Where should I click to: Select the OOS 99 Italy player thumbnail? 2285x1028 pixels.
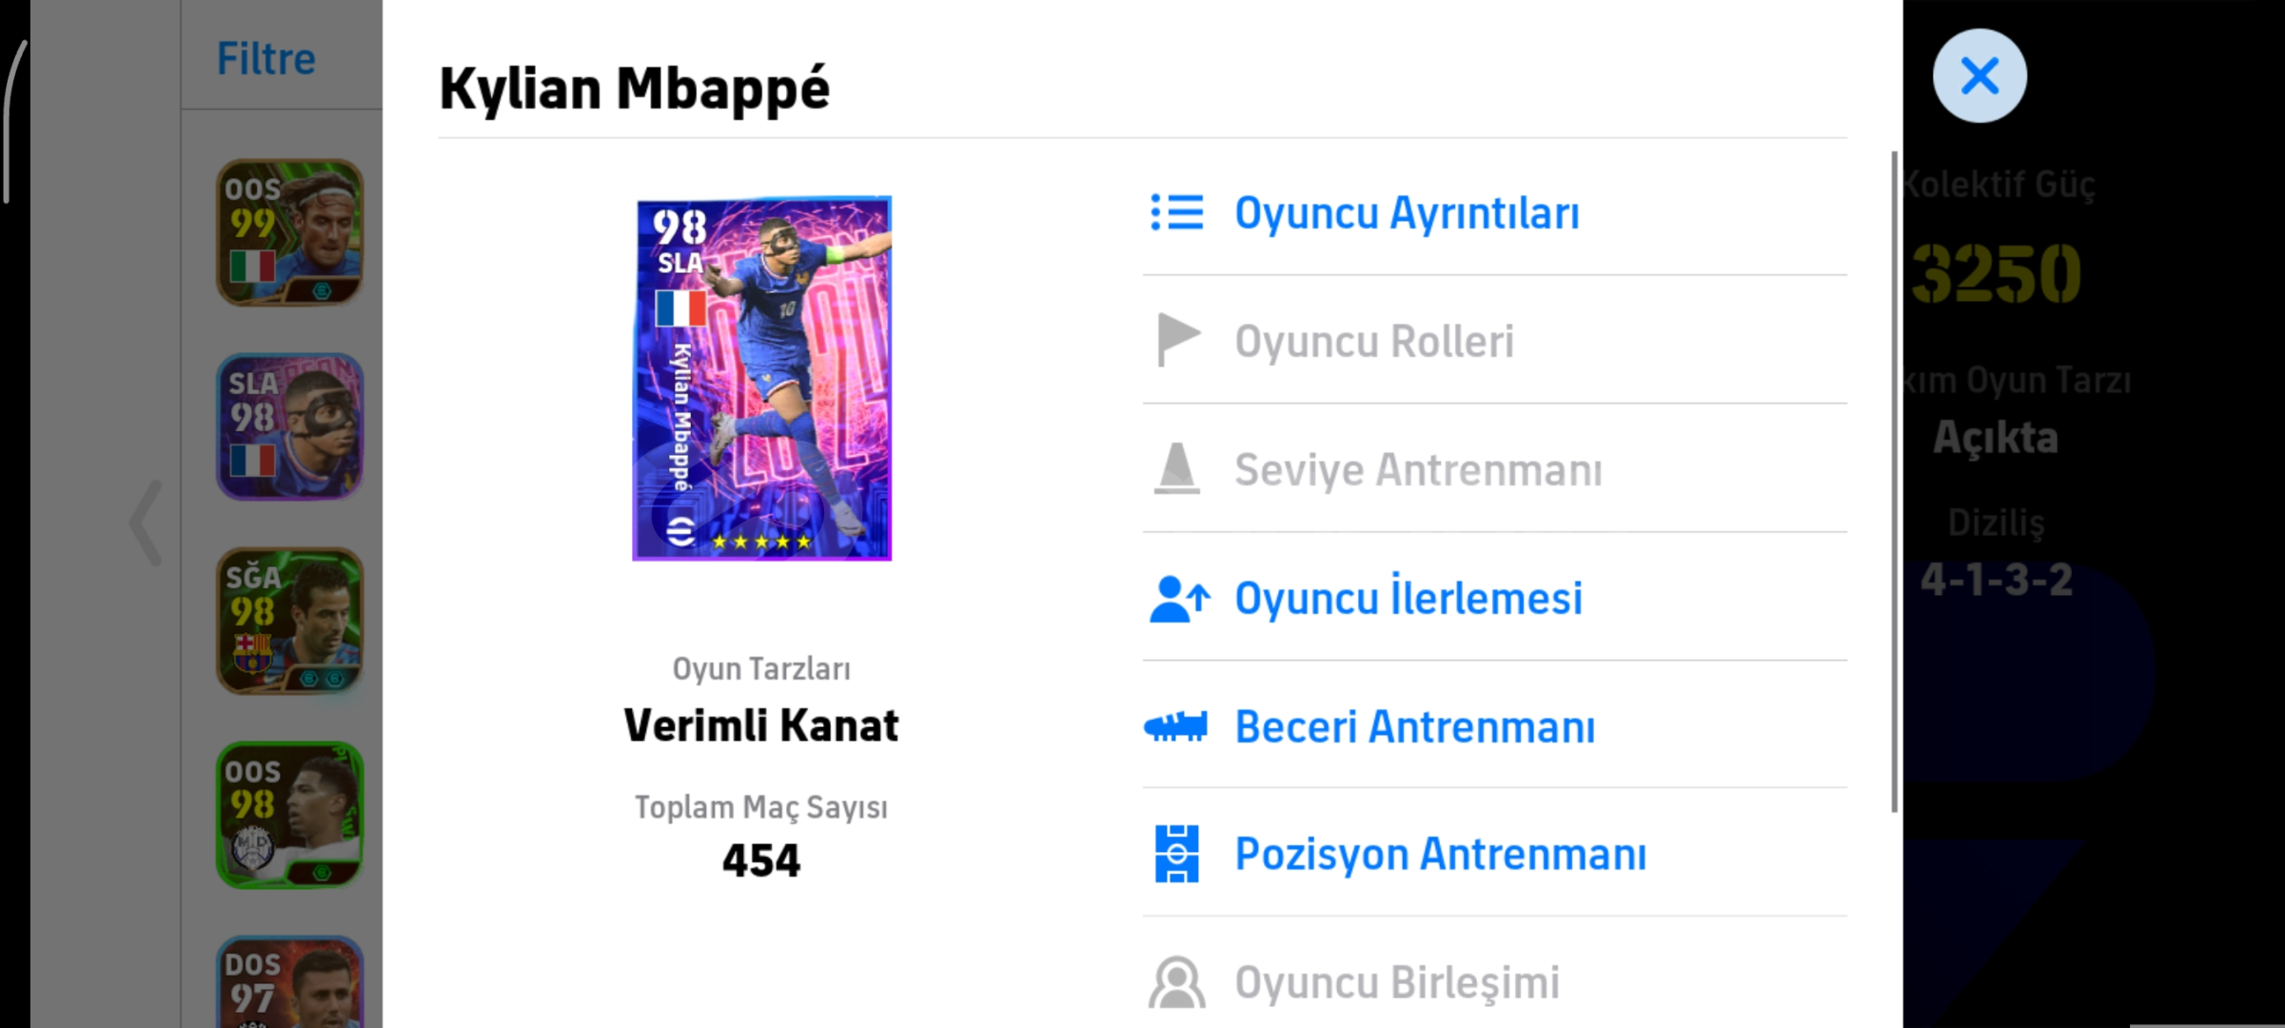pyautogui.click(x=289, y=232)
